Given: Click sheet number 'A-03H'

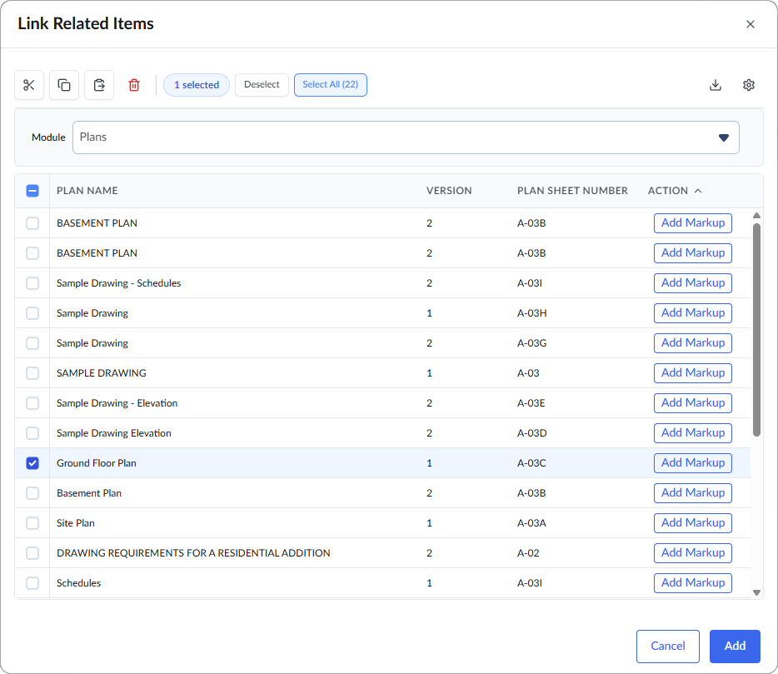Looking at the screenshot, I should (532, 313).
